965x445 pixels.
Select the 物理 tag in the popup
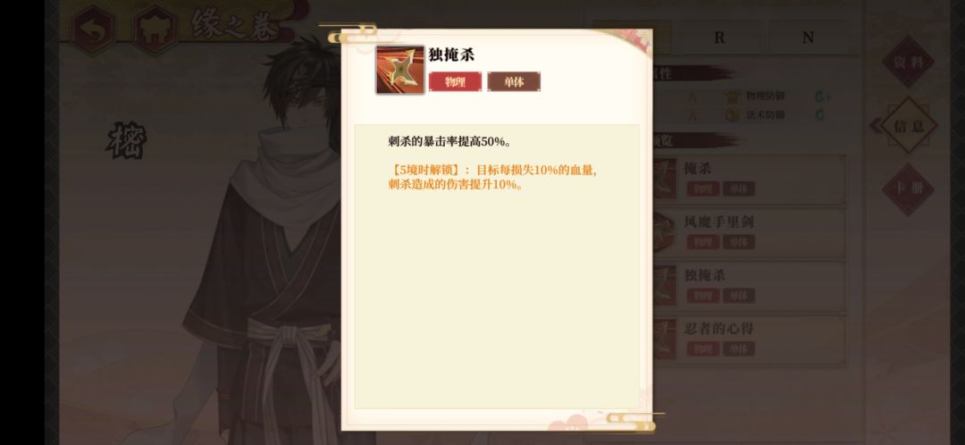point(455,81)
